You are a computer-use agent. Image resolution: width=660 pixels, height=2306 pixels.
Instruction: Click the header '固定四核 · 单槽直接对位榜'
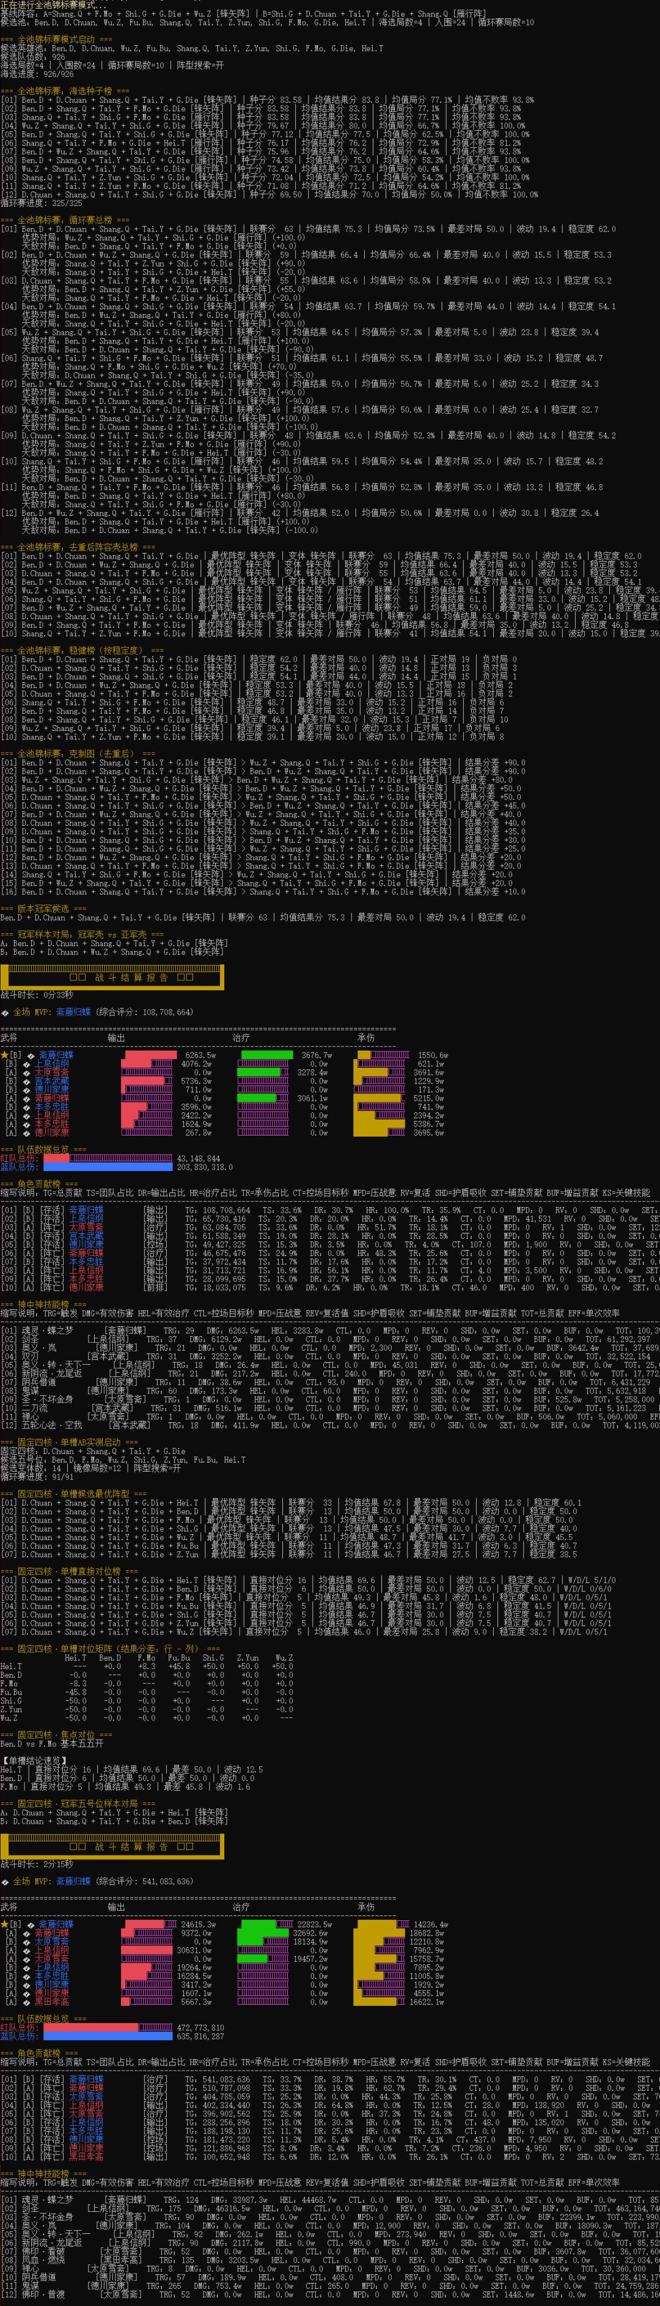[x=69, y=1571]
